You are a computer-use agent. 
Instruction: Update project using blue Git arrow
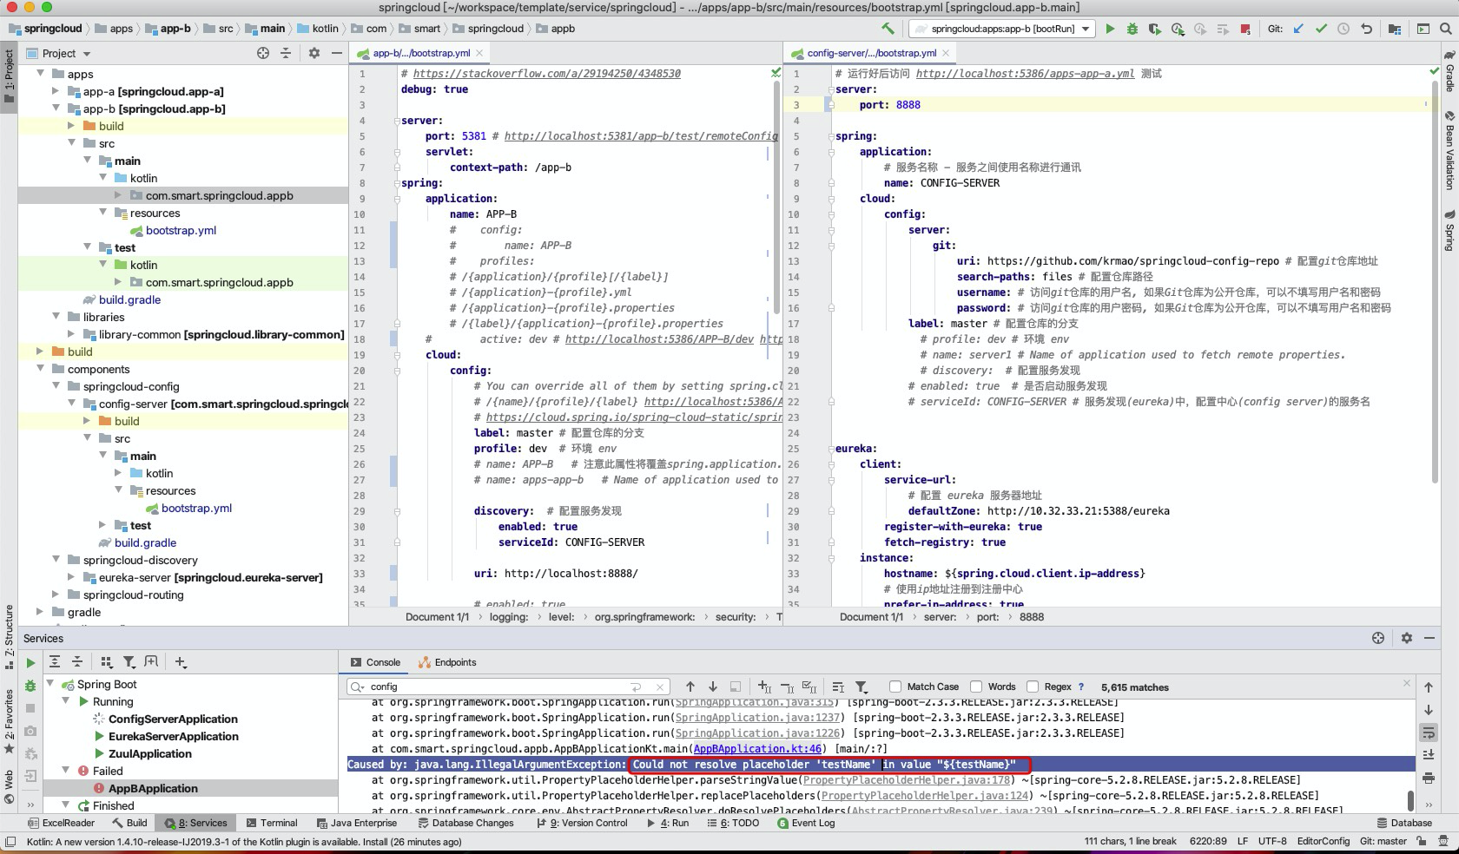pos(1298,29)
